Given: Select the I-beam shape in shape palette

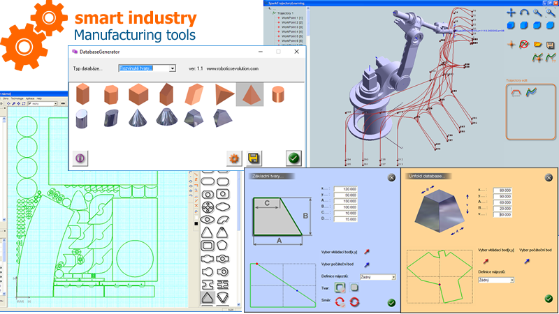Looking at the screenshot, I should point(208,285).
